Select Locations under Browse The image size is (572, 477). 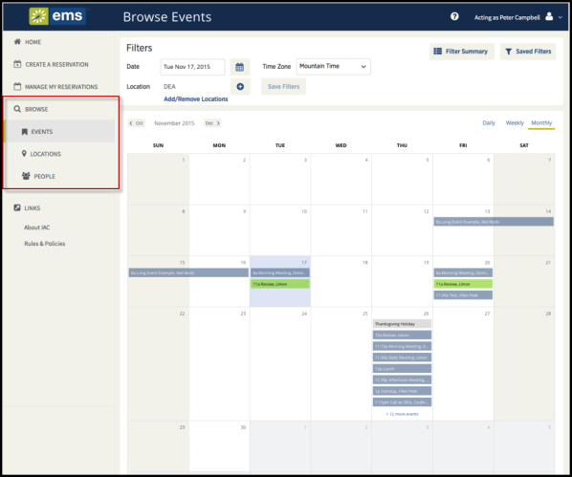coord(41,154)
